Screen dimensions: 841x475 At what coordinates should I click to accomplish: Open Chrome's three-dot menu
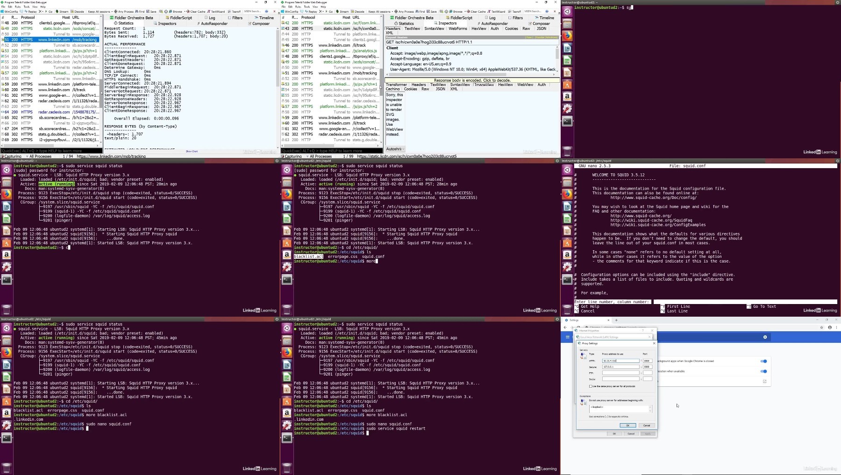click(836, 327)
